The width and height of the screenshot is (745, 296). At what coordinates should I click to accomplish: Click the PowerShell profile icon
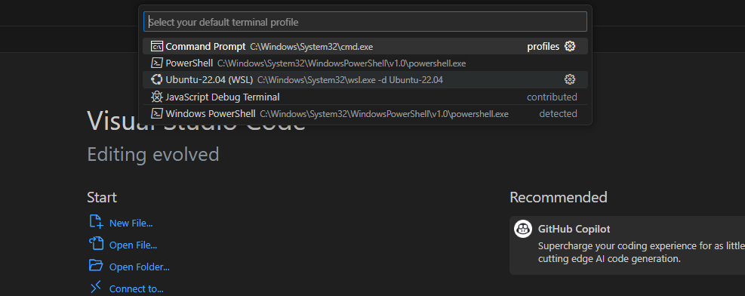[157, 63]
